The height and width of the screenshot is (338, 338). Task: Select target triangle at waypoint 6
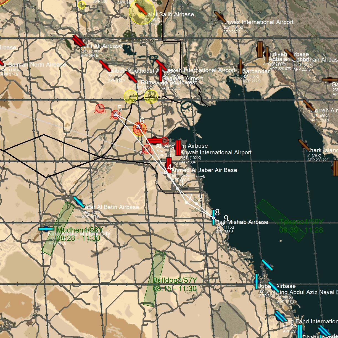[138, 126]
